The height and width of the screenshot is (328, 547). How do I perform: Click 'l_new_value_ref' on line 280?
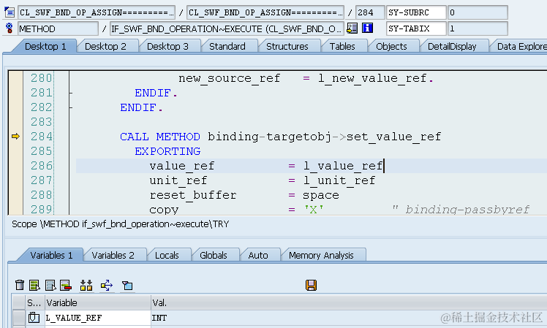tap(372, 78)
